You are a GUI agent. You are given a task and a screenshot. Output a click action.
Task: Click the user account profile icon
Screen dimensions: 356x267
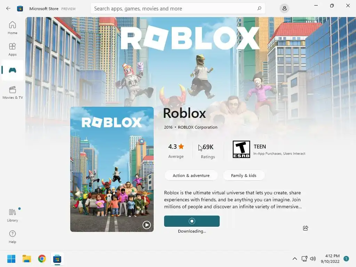[284, 9]
